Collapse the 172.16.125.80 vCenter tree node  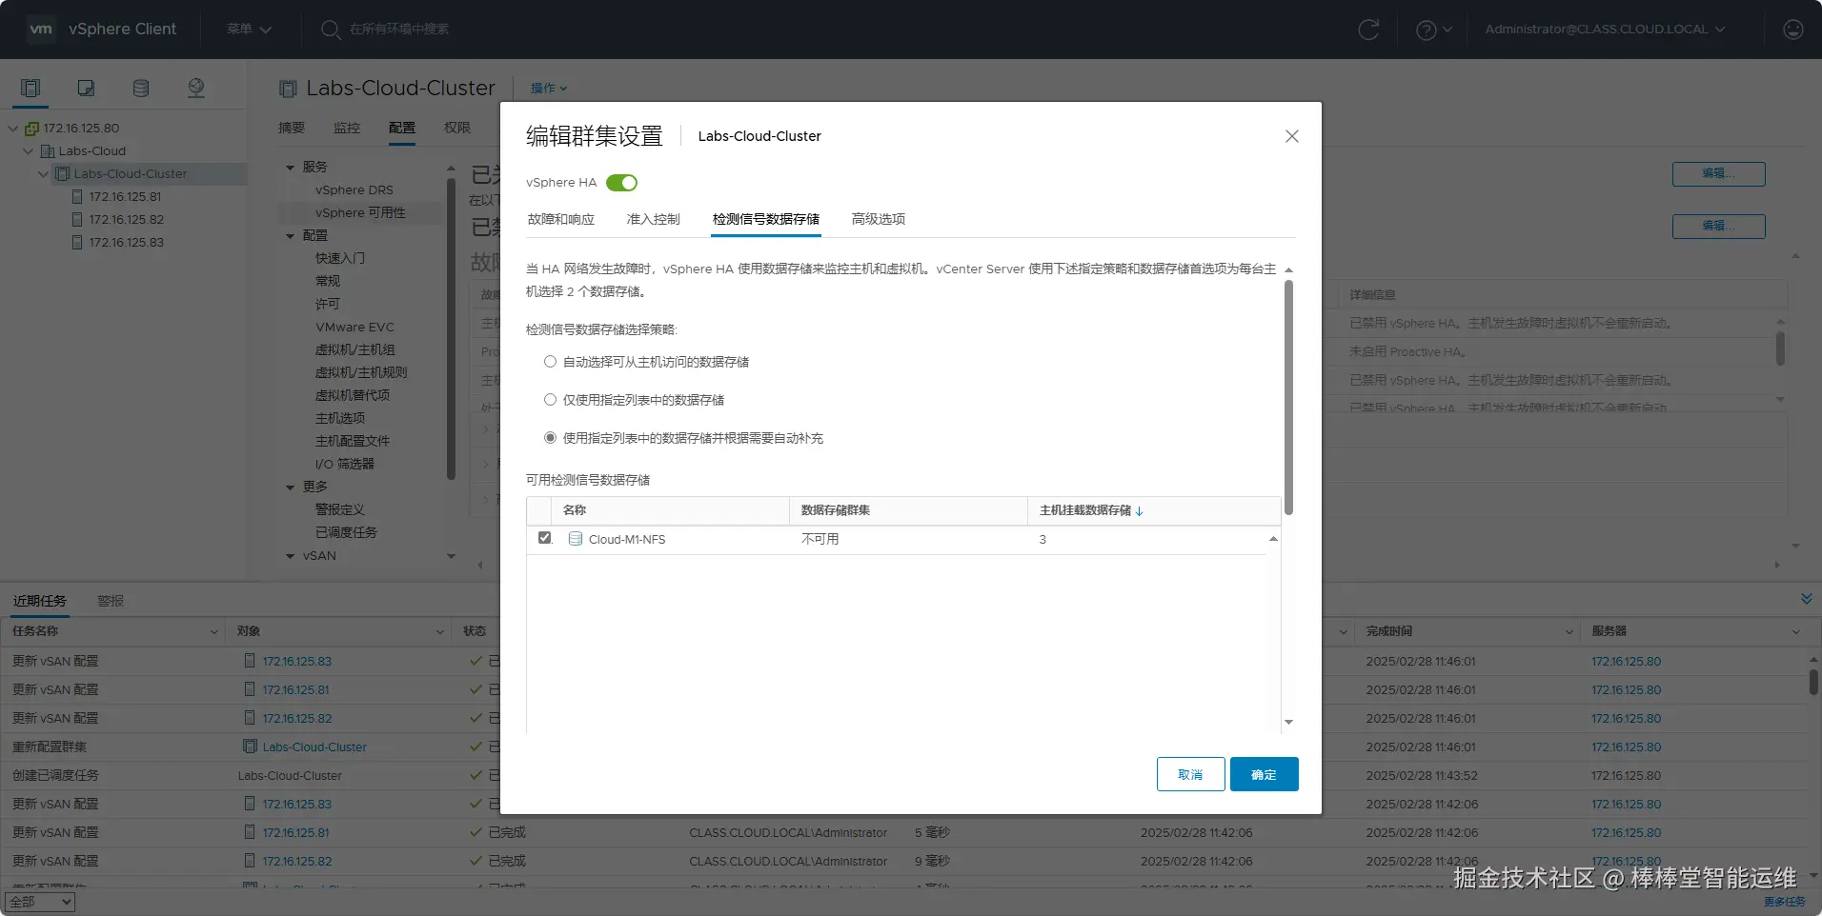[x=13, y=129]
